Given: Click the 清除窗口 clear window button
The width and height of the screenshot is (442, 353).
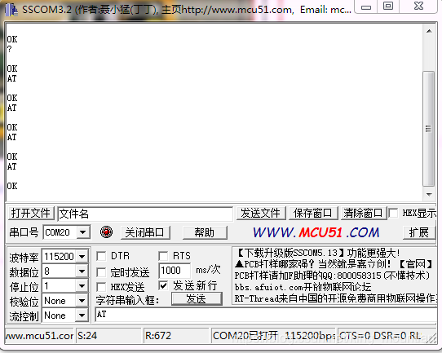Looking at the screenshot, I should pyautogui.click(x=363, y=213).
